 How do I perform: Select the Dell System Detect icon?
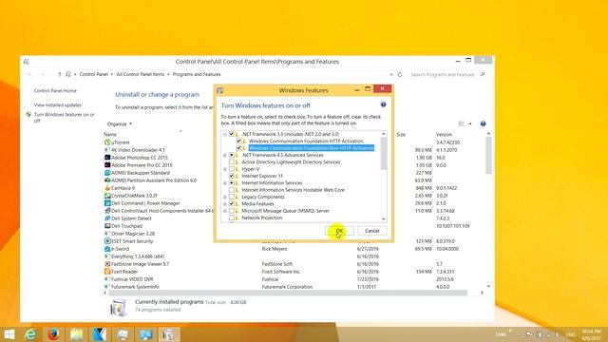click(x=107, y=218)
